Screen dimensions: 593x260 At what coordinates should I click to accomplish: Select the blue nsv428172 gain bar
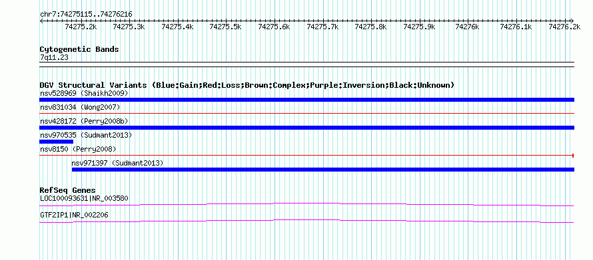click(x=306, y=128)
